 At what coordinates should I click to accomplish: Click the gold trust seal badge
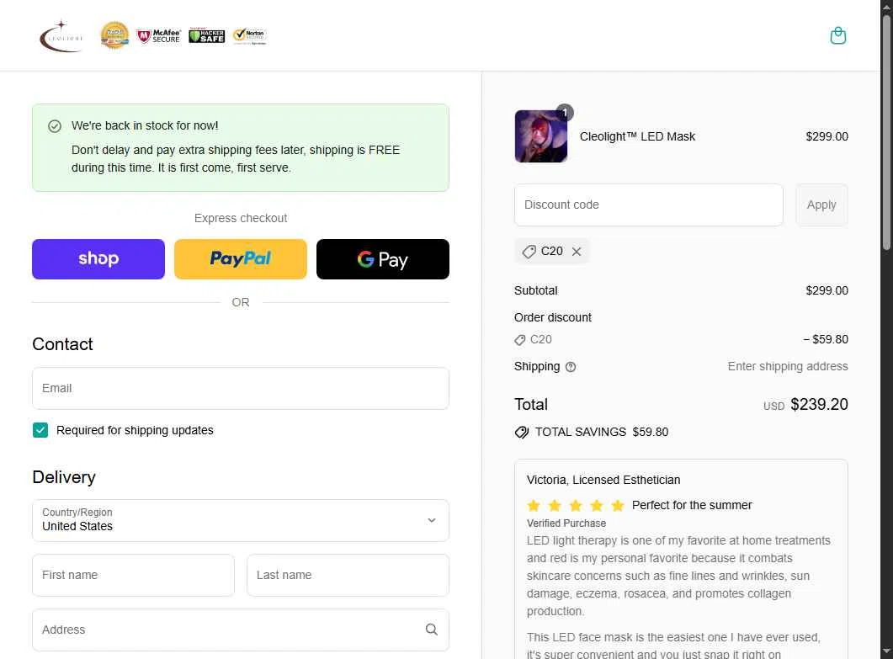tap(114, 35)
